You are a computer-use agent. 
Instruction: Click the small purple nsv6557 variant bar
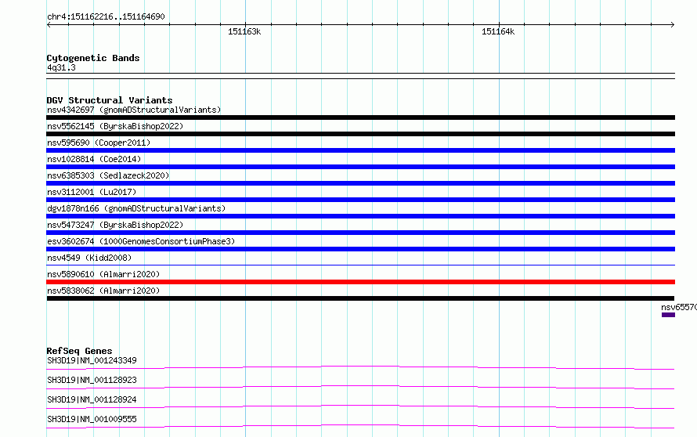668,315
